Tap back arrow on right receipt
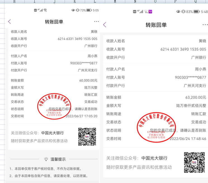208x183 pixels. click(x=105, y=25)
